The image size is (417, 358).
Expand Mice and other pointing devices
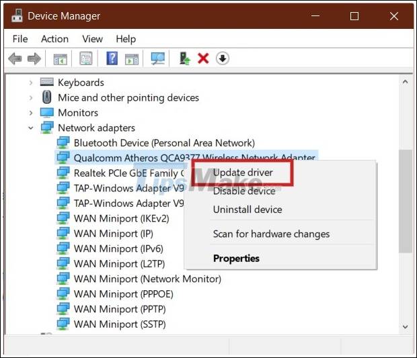31,98
